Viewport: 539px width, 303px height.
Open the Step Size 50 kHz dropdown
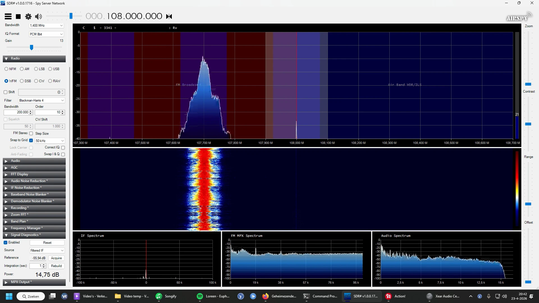(50, 141)
